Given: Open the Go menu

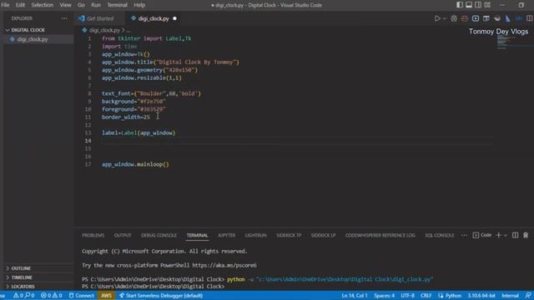Looking at the screenshot, I should 81,5.
